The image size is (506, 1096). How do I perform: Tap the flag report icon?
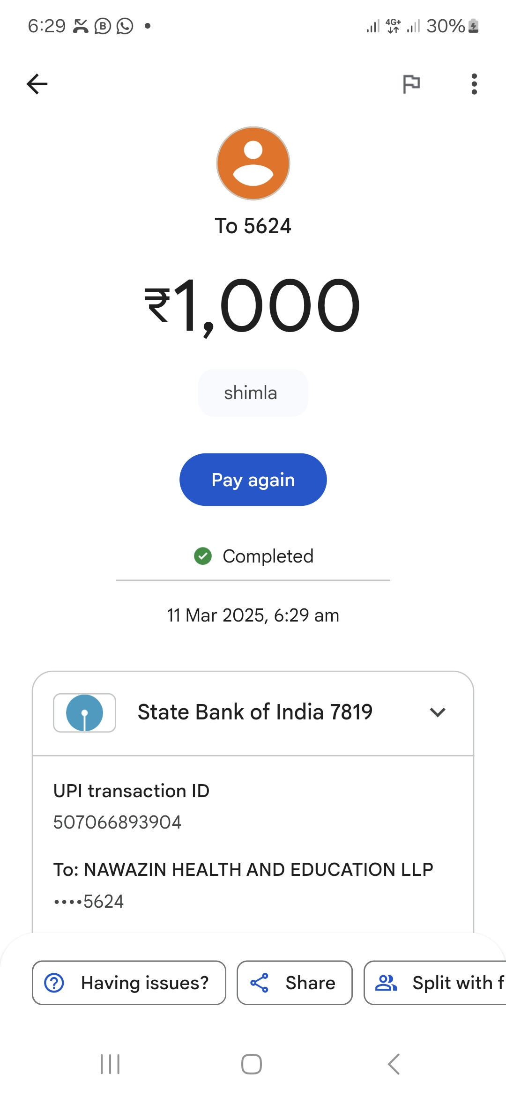411,84
